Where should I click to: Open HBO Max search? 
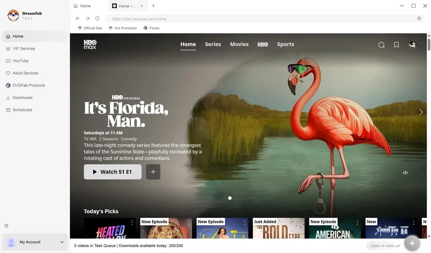(382, 45)
